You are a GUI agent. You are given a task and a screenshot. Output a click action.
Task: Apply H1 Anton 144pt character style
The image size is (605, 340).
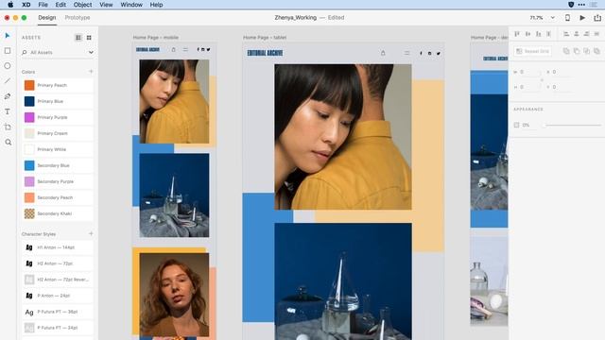tap(58, 247)
